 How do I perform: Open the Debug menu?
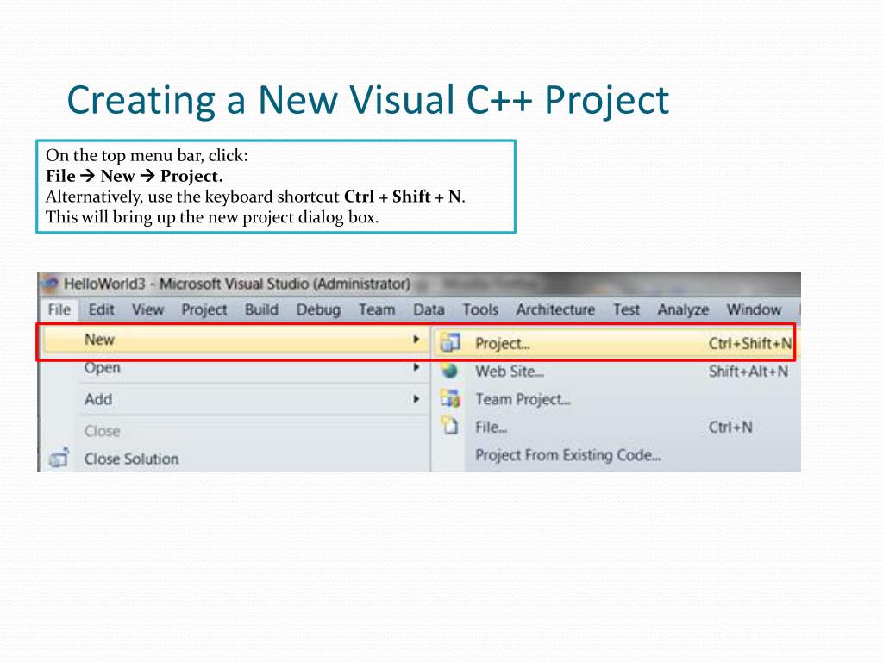(x=318, y=309)
